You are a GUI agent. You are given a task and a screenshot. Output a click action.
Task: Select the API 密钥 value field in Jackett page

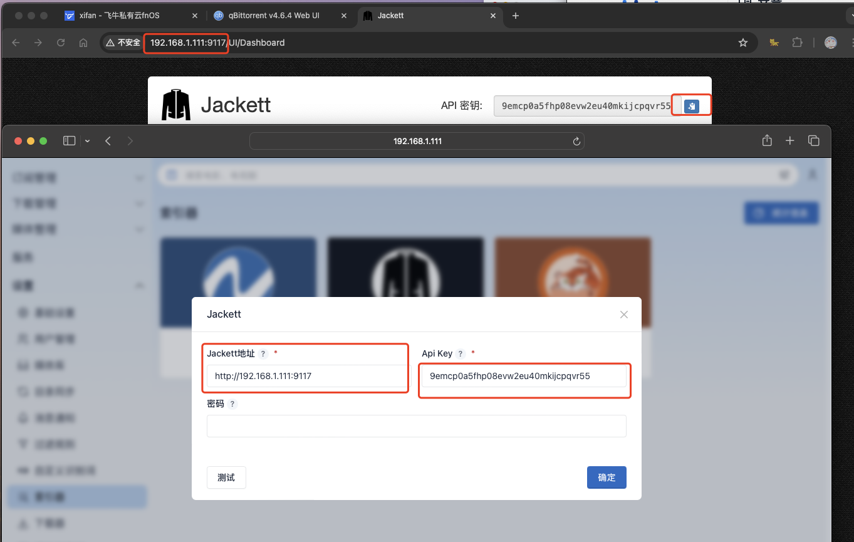coord(586,107)
